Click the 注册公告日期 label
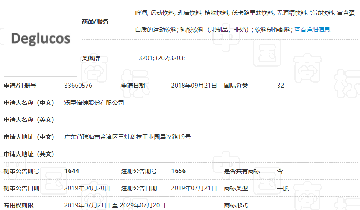 pyautogui.click(x=139, y=188)
